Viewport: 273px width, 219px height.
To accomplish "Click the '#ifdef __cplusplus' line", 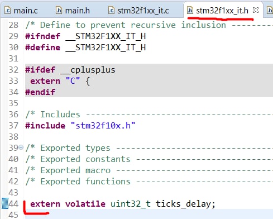I will [x=70, y=70].
